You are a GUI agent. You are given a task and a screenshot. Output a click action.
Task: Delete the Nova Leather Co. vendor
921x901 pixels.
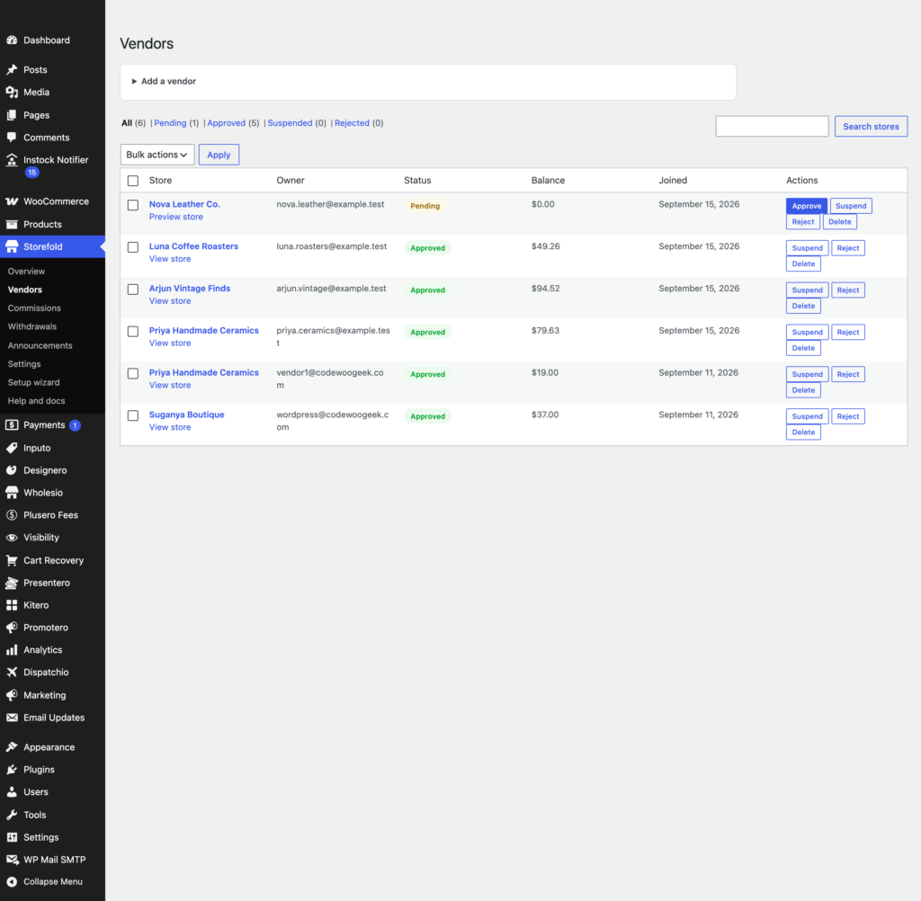tap(839, 222)
